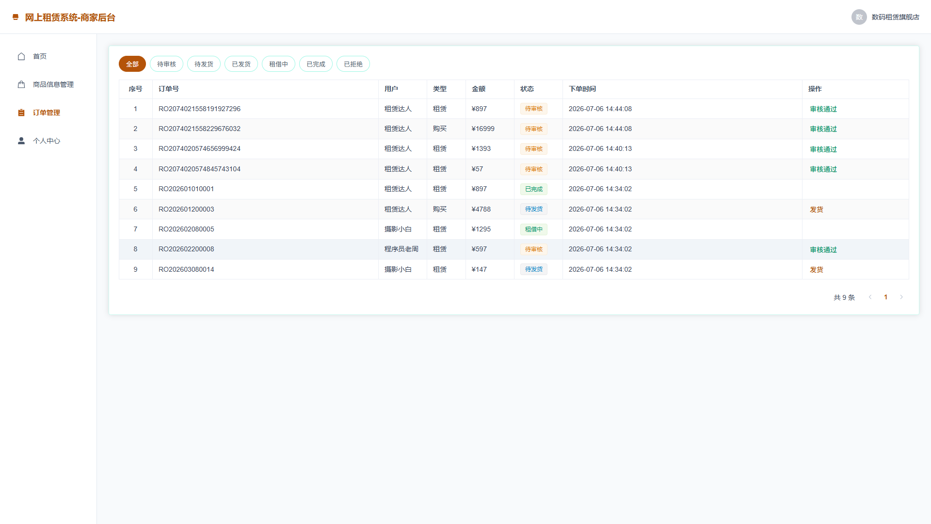The image size is (931, 524).
Task: Click 发货 for order RO202603080014
Action: click(817, 270)
